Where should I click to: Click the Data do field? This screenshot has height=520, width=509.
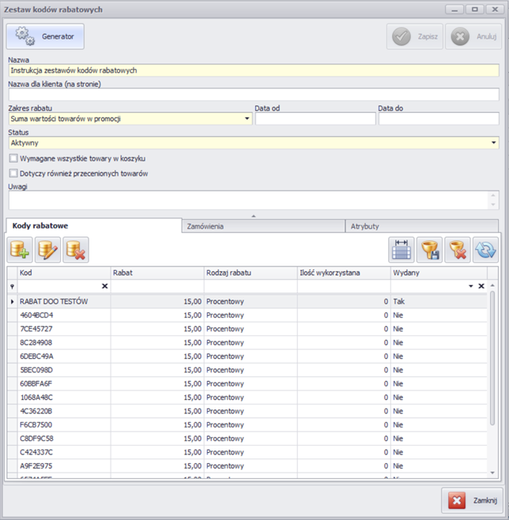(x=439, y=119)
